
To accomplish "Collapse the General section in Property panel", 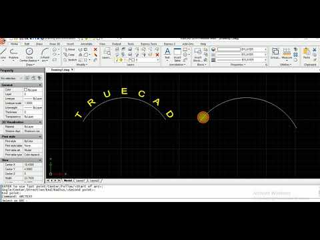I will click(40, 85).
